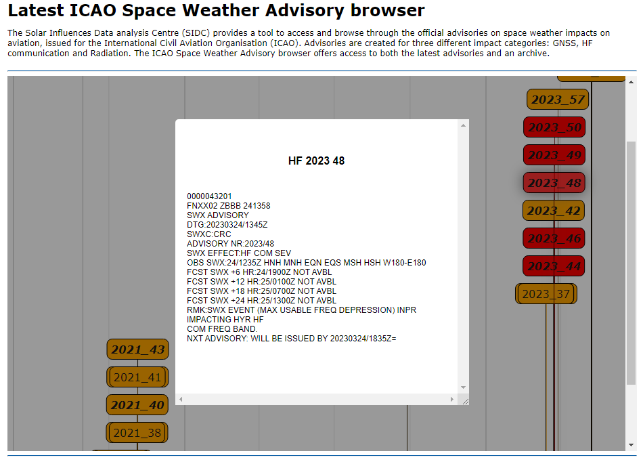Click the 'SWX ADVISORY' line in the popup

[x=218, y=215]
